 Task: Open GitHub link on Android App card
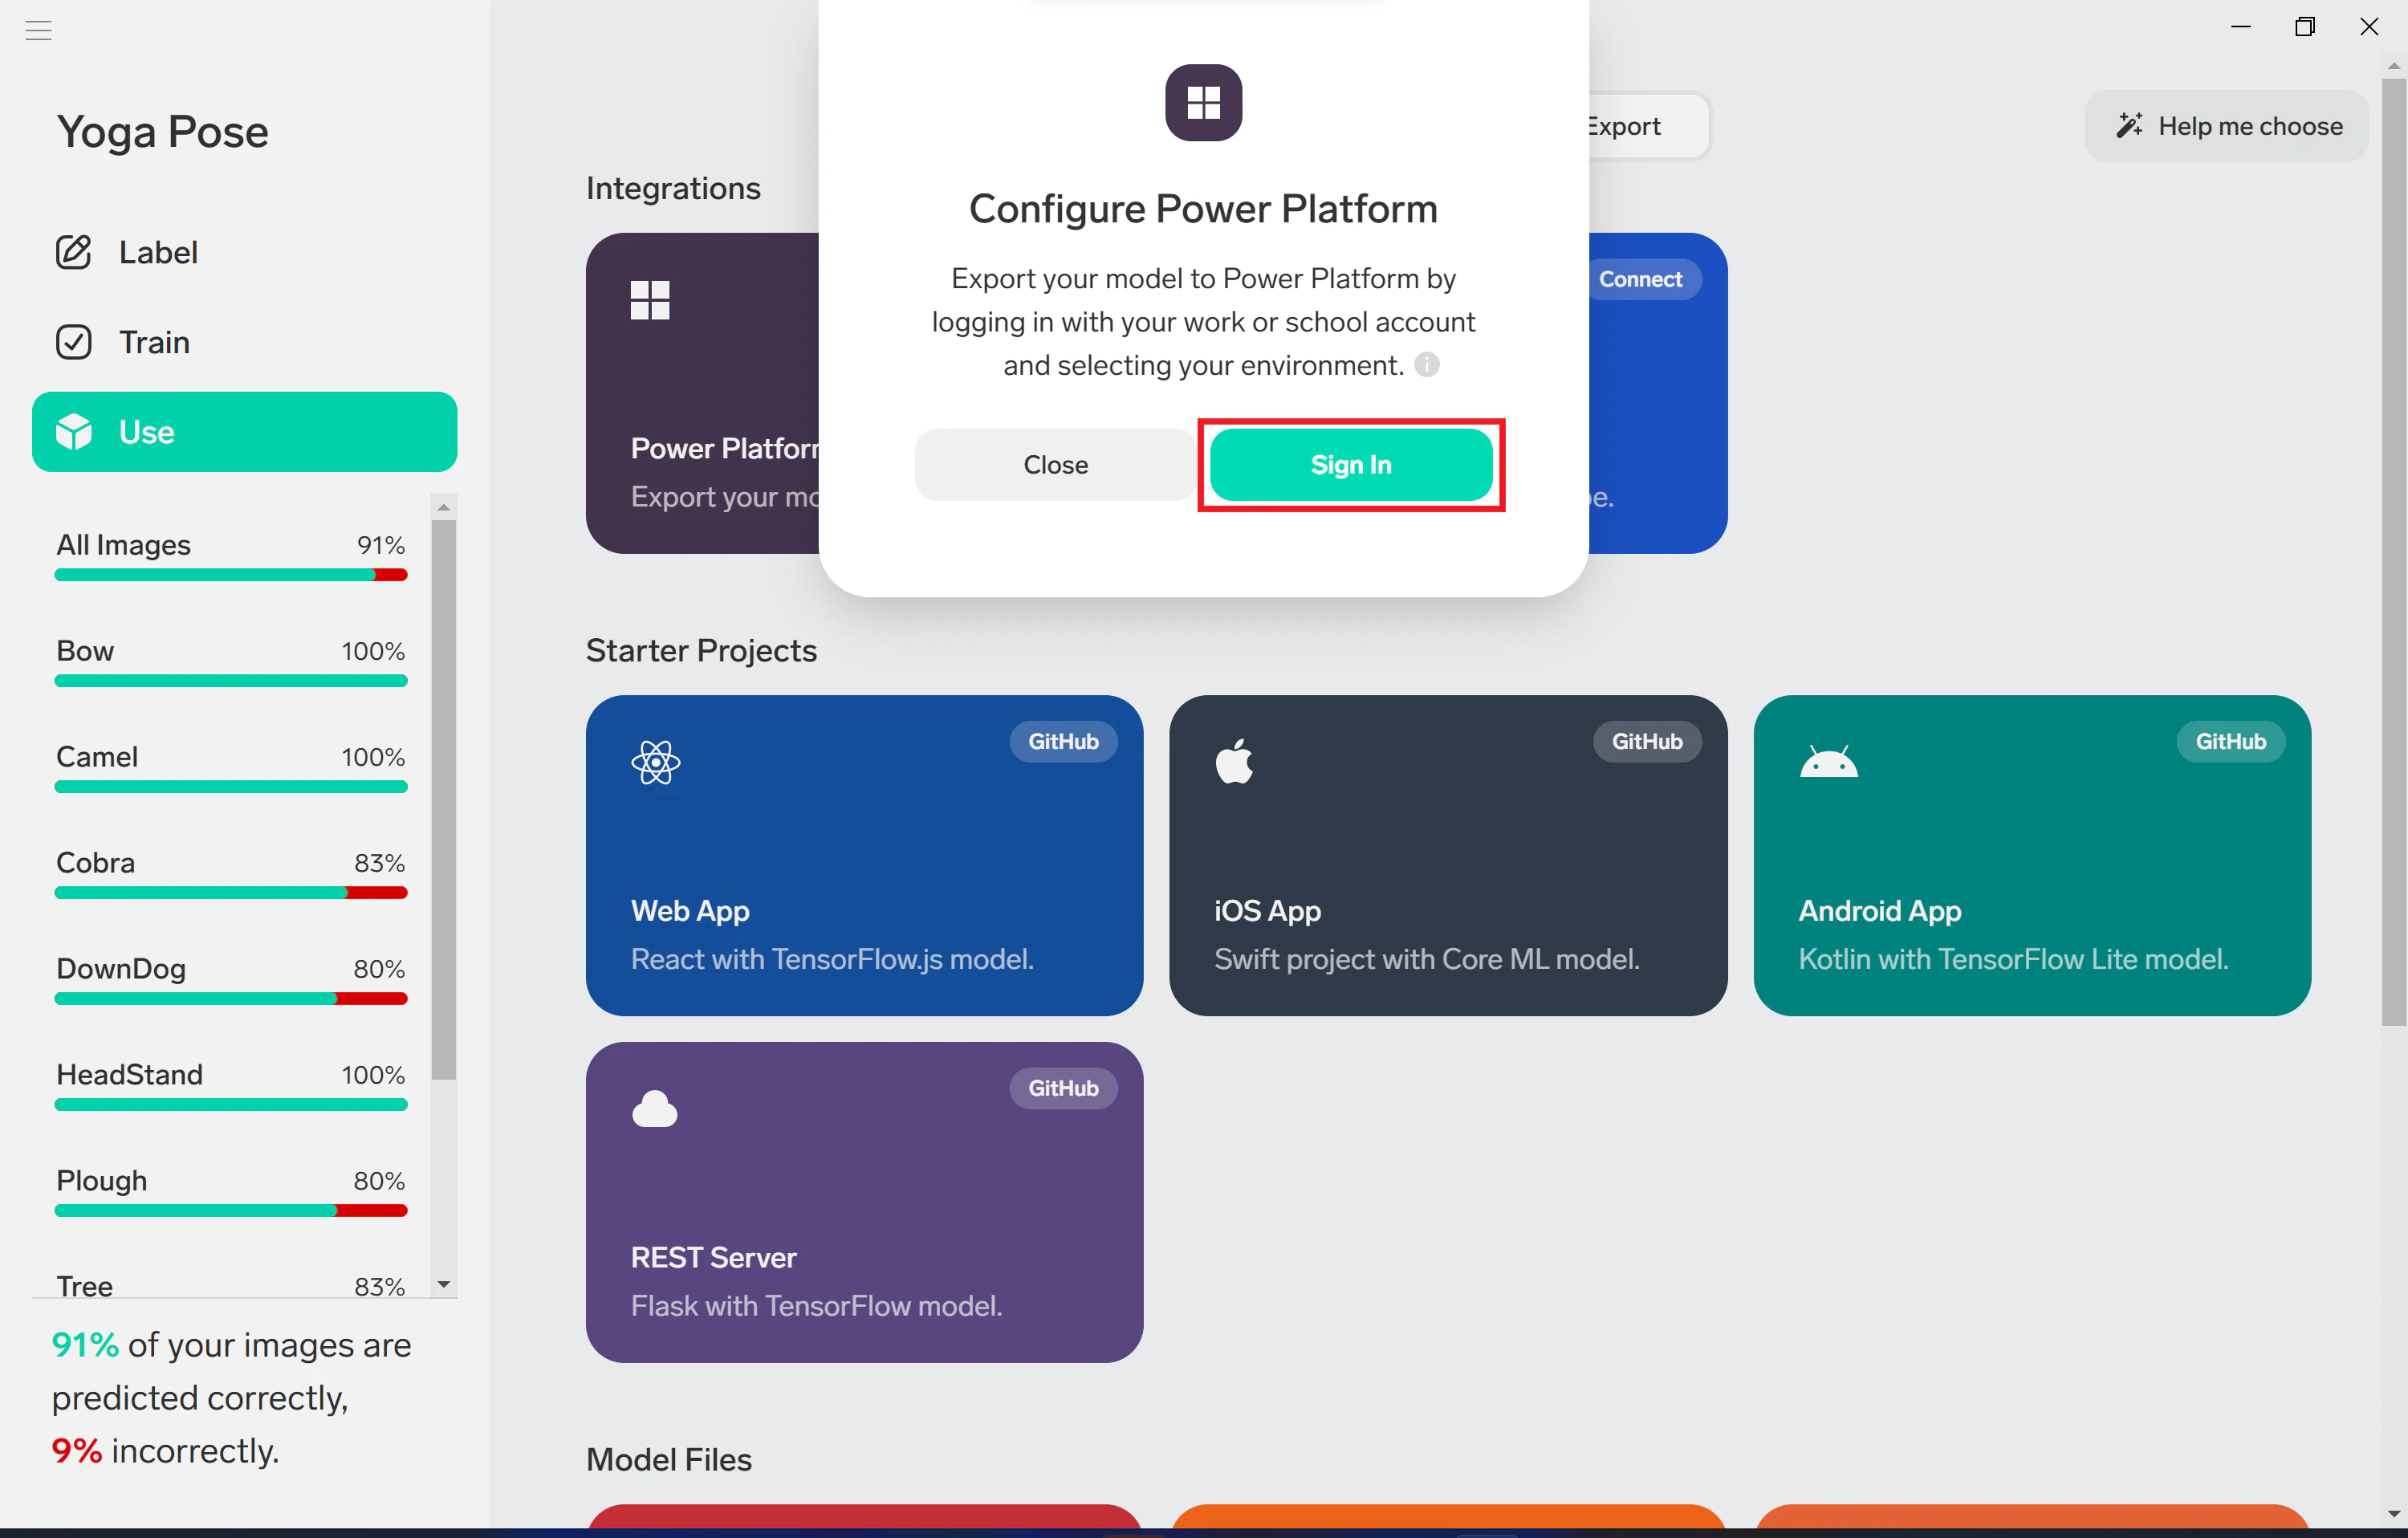[2231, 741]
